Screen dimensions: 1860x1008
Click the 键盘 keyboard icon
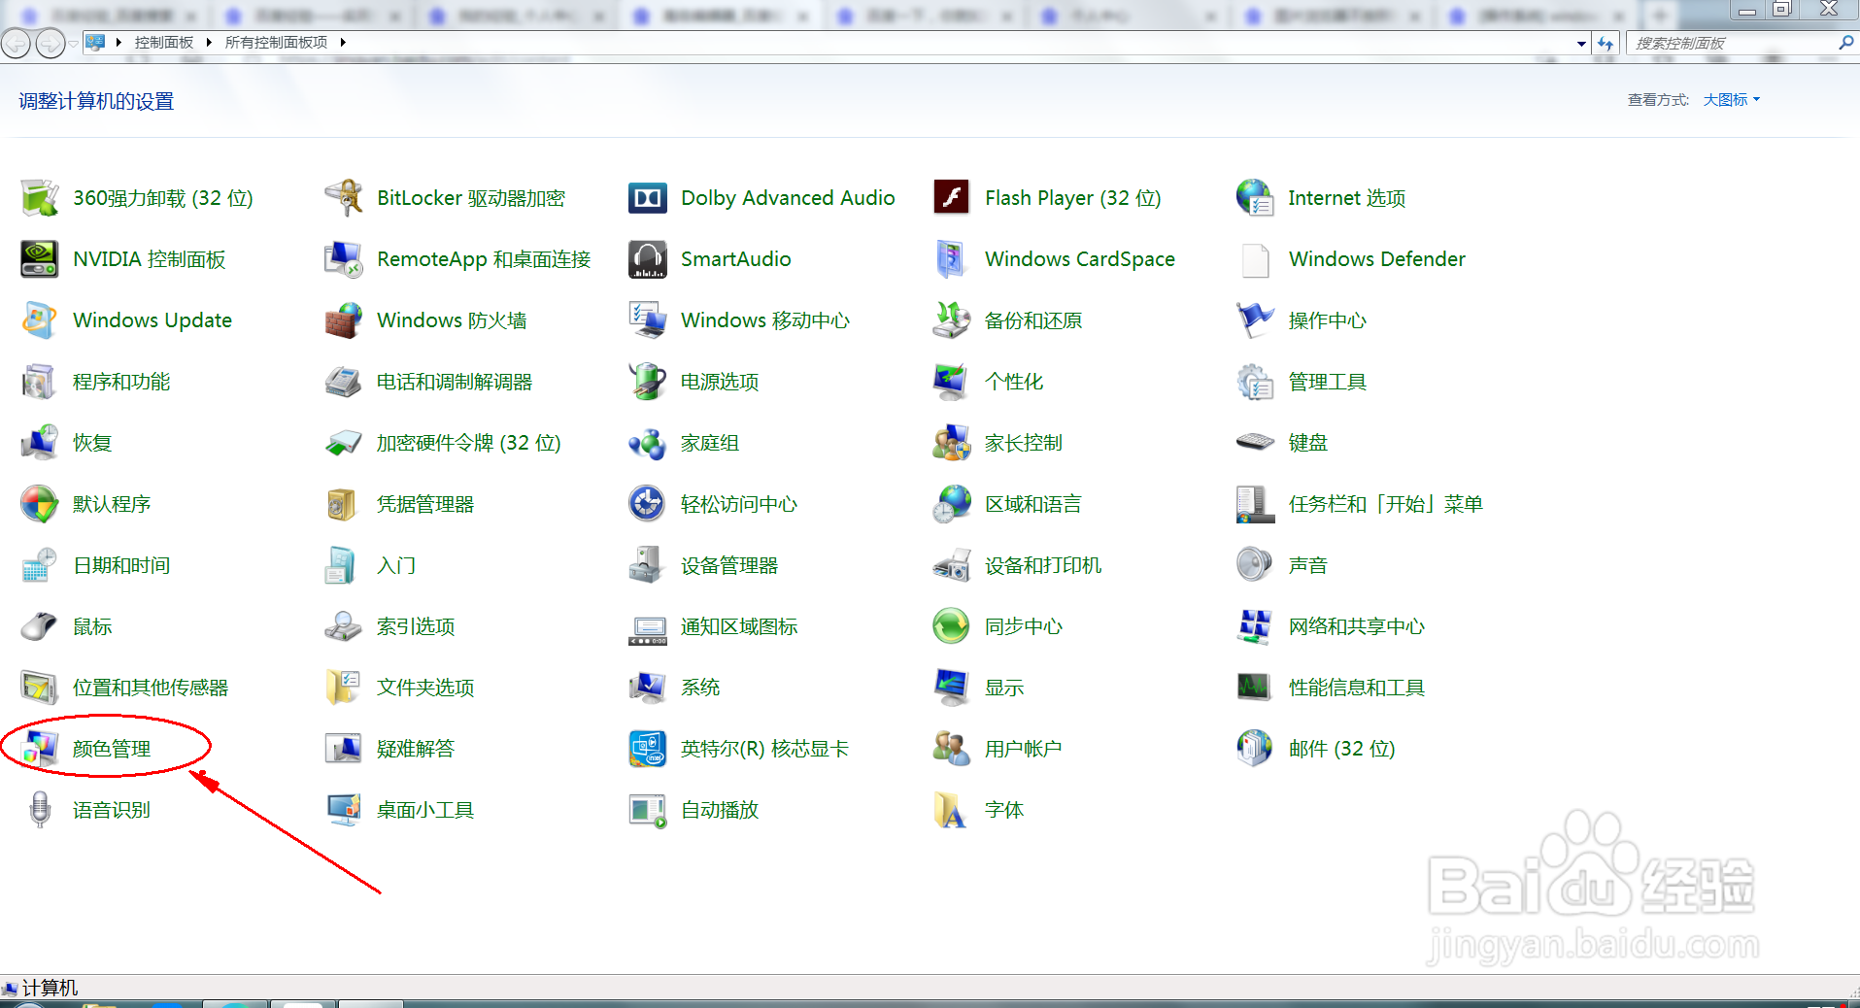click(1255, 442)
